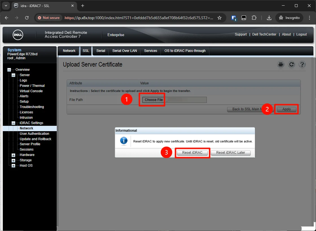Viewport: 316px width, 231px height.
Task: Open the iDRAC help question mark icon
Action: (x=302, y=64)
